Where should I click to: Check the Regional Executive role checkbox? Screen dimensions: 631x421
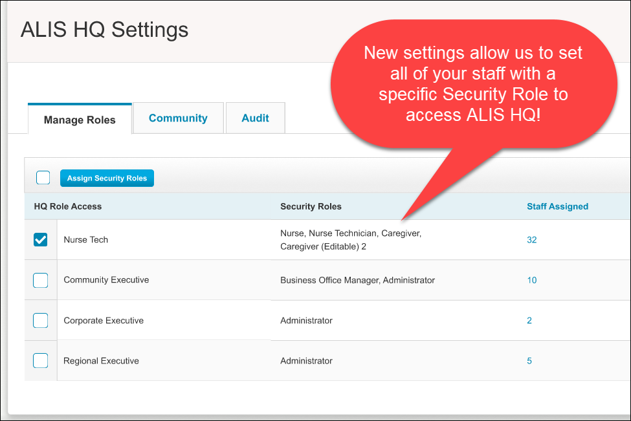coord(40,361)
